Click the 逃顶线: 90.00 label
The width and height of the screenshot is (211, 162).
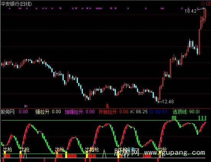[186, 112]
